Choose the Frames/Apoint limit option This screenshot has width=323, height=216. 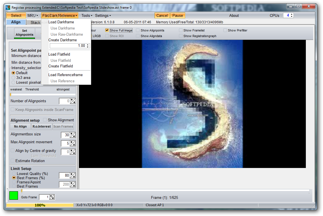click(14, 182)
